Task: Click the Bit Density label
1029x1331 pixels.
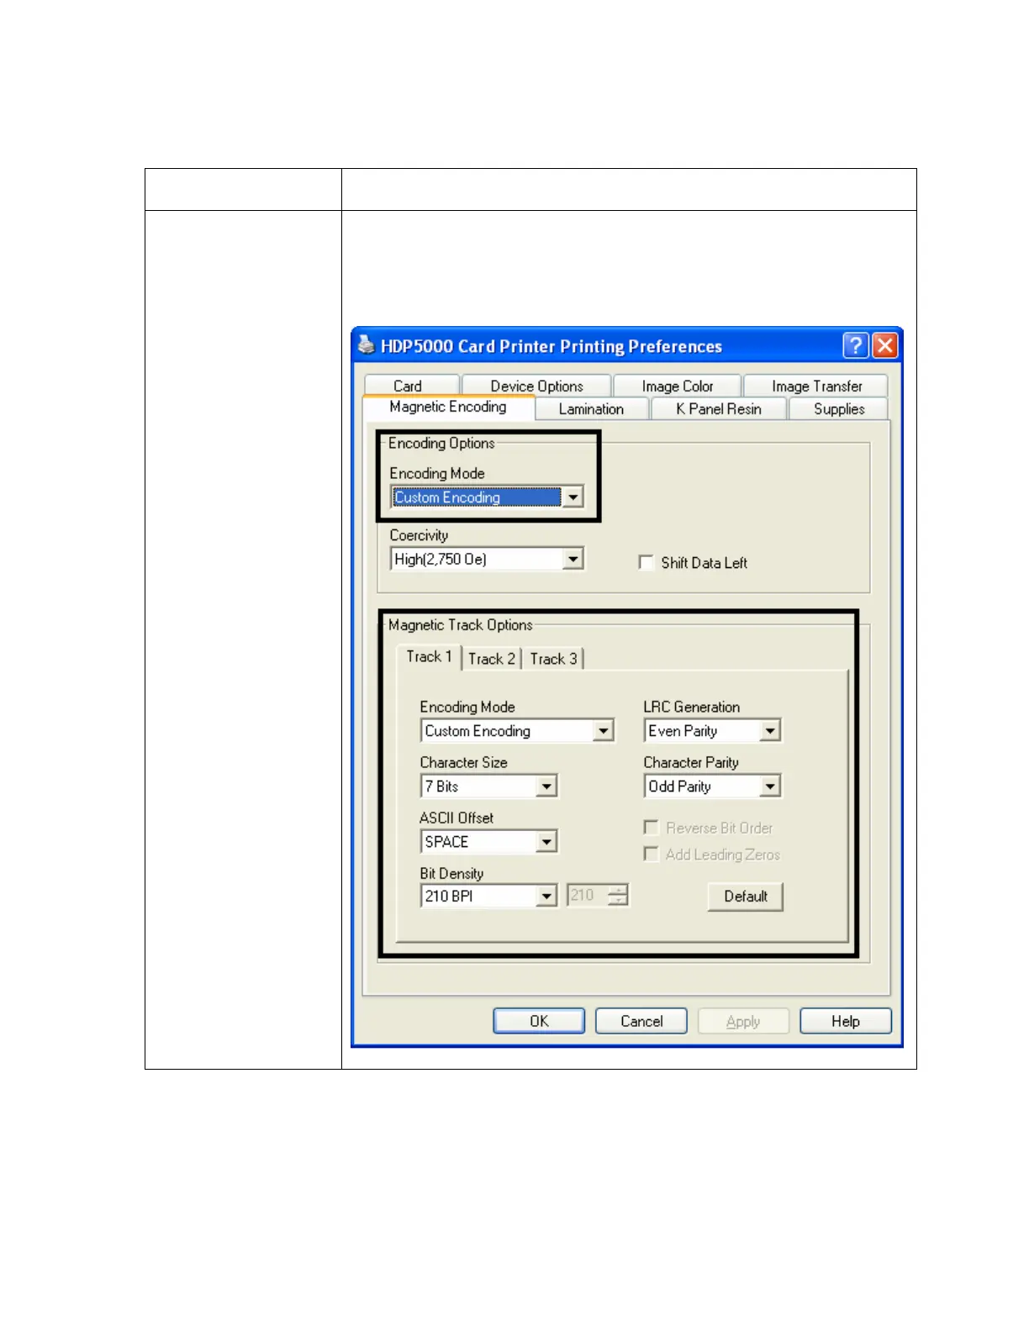Action: coord(451,874)
